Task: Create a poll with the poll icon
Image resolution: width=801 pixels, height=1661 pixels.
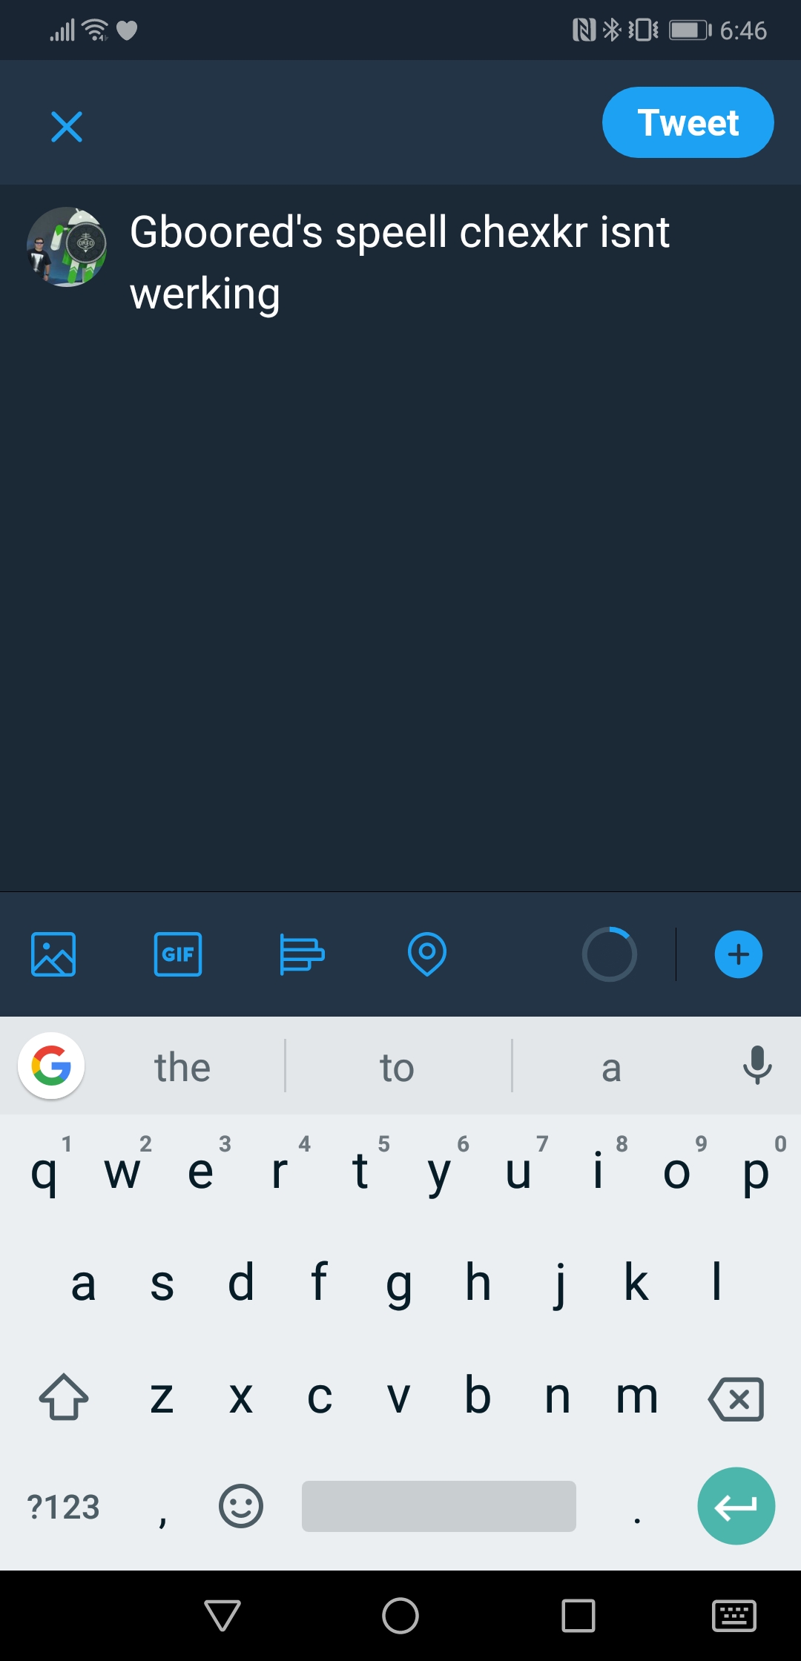Action: pos(302,954)
